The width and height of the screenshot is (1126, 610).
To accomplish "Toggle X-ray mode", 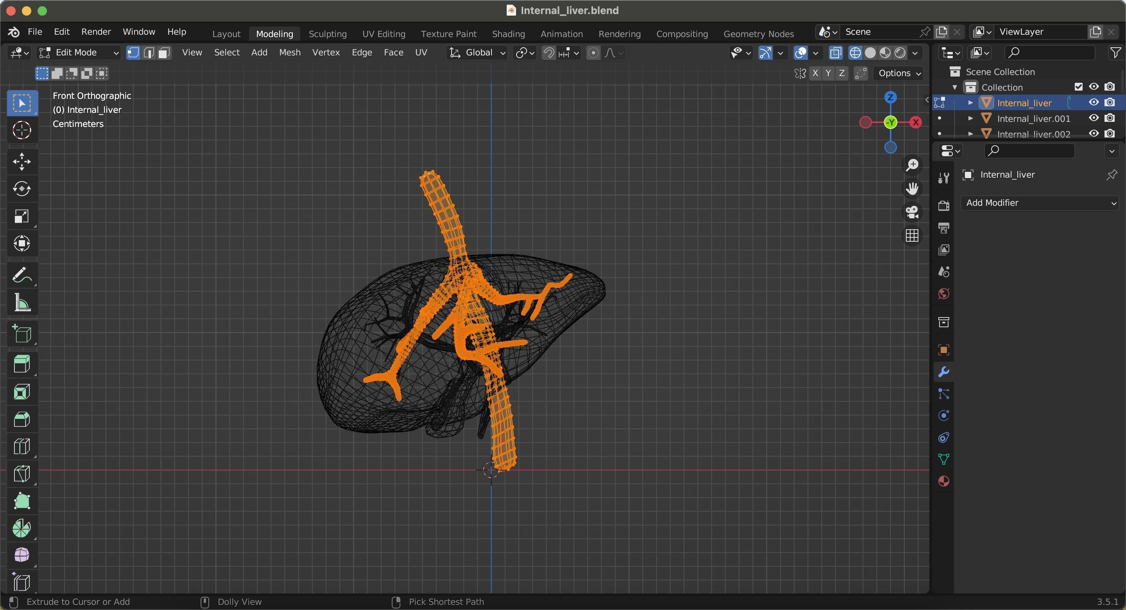I will point(836,53).
